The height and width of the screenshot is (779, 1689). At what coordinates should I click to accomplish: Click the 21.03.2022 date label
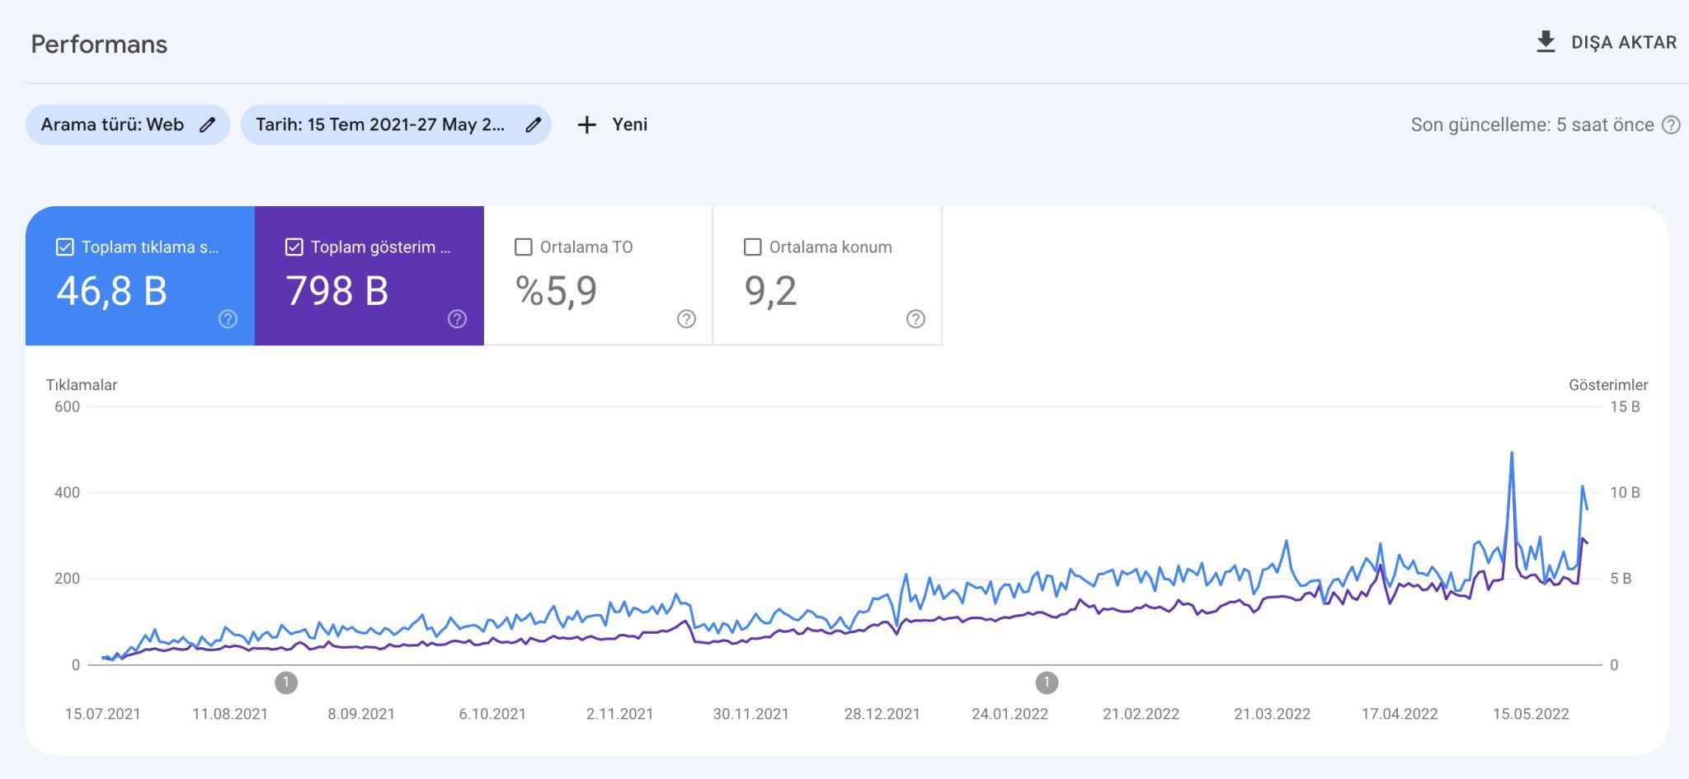(x=1272, y=714)
